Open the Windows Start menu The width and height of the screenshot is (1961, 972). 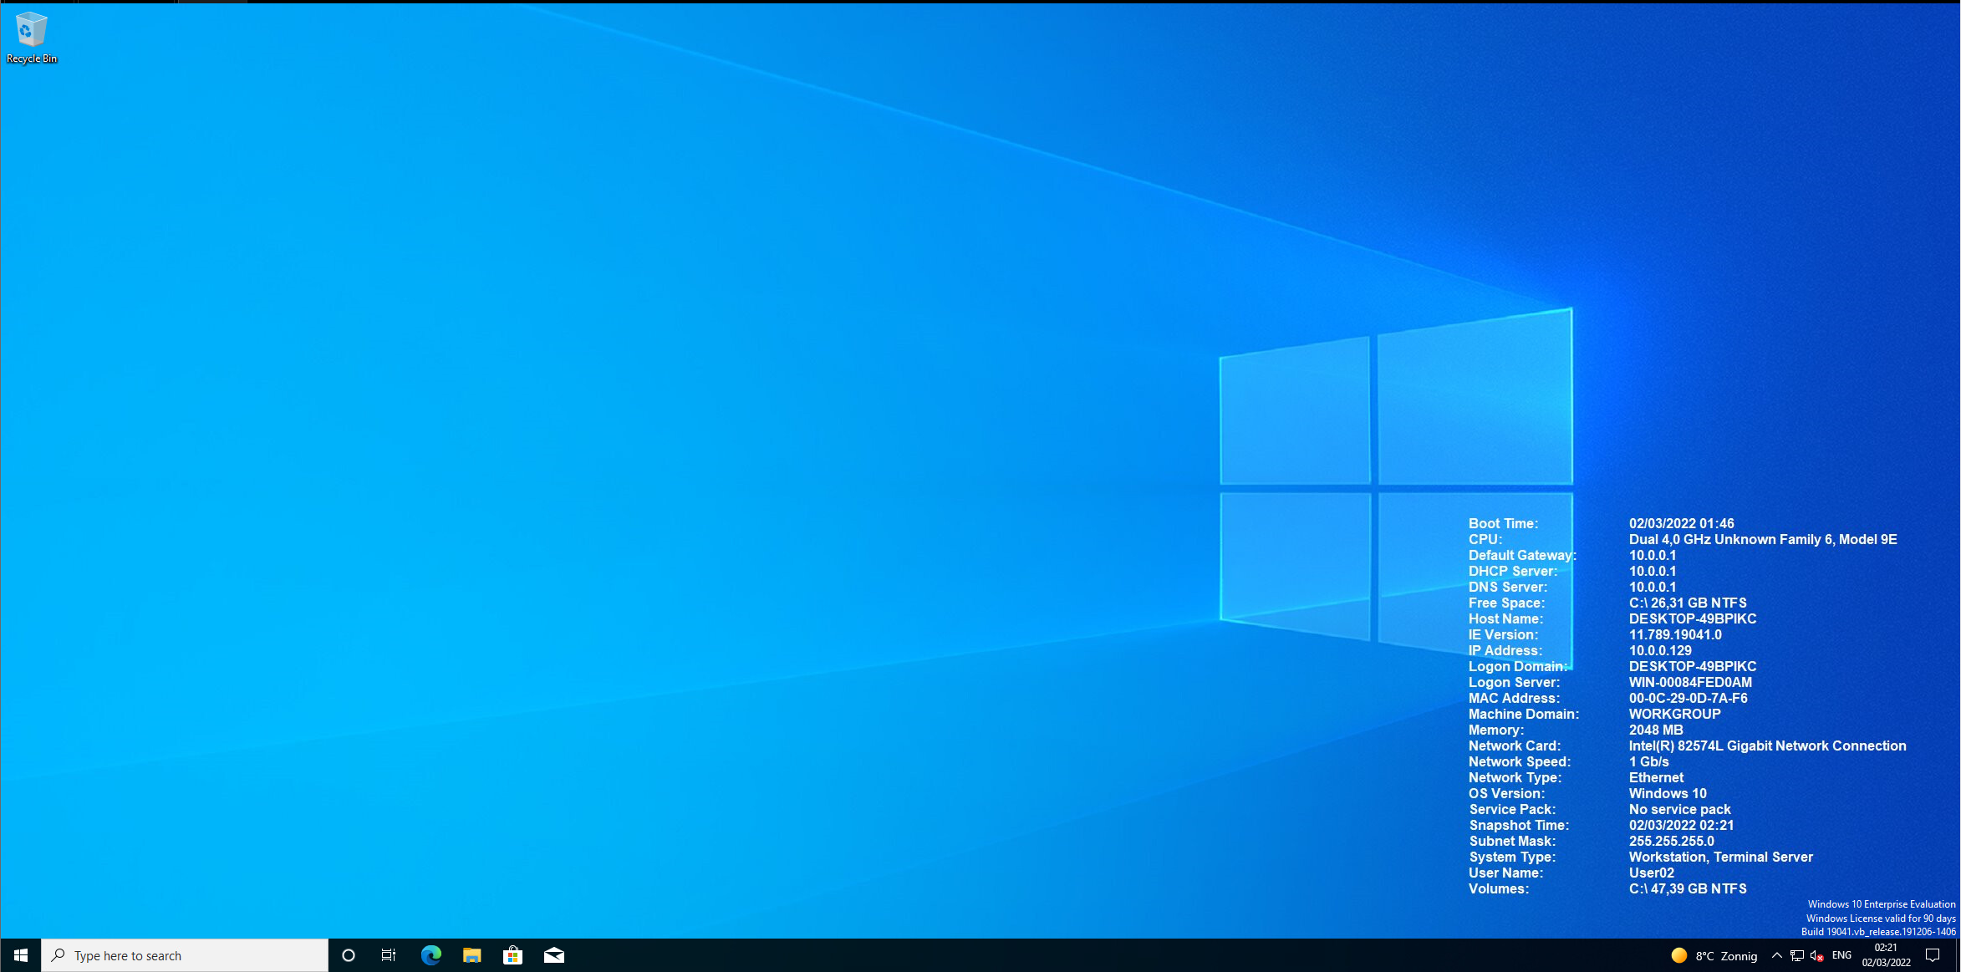pyautogui.click(x=21, y=955)
